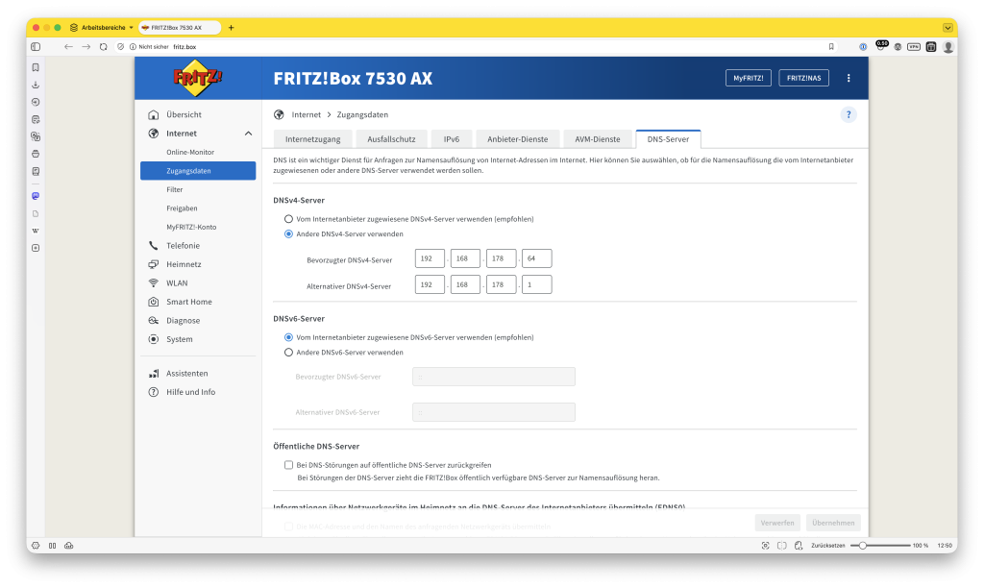Image resolution: width=984 pixels, height=588 pixels.
Task: Open the help question mark icon
Action: click(848, 114)
